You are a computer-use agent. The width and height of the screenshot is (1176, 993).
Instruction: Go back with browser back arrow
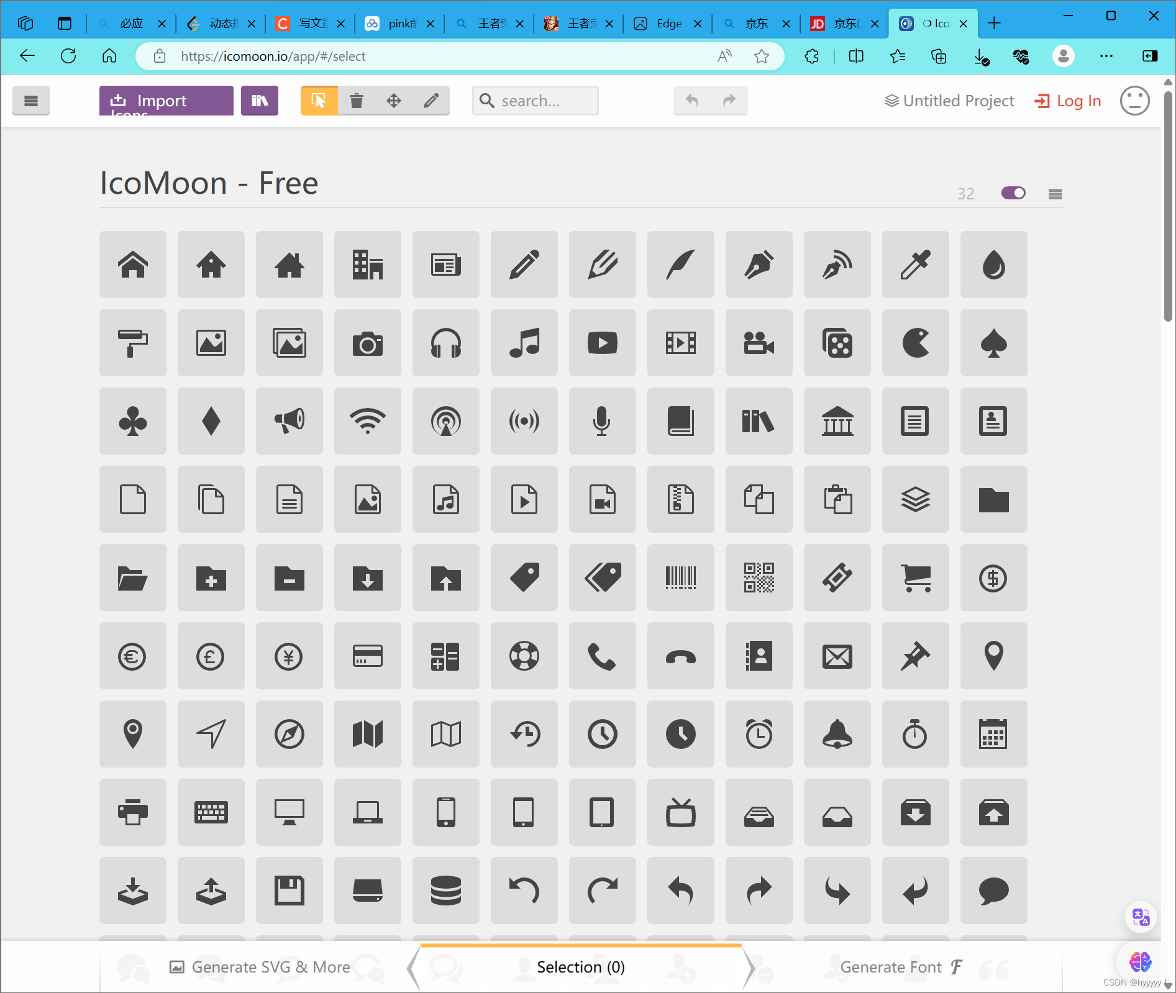27,57
